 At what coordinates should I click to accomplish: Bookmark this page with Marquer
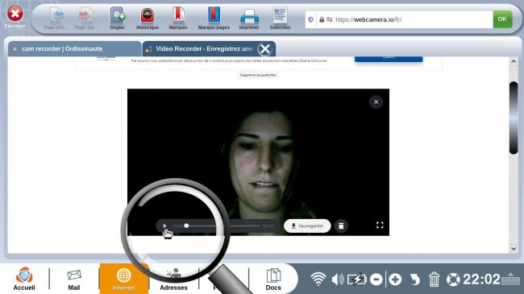point(178,19)
